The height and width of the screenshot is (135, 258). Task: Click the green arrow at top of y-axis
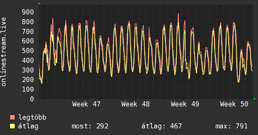click(x=39, y=3)
